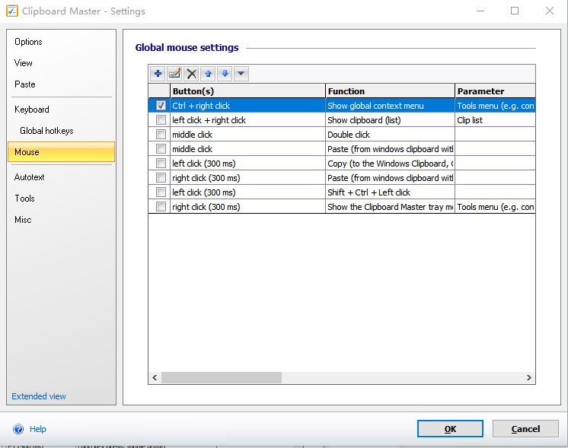Click the add new mouse setting plus icon
Viewport: 568px width, 448px height.
pos(158,74)
